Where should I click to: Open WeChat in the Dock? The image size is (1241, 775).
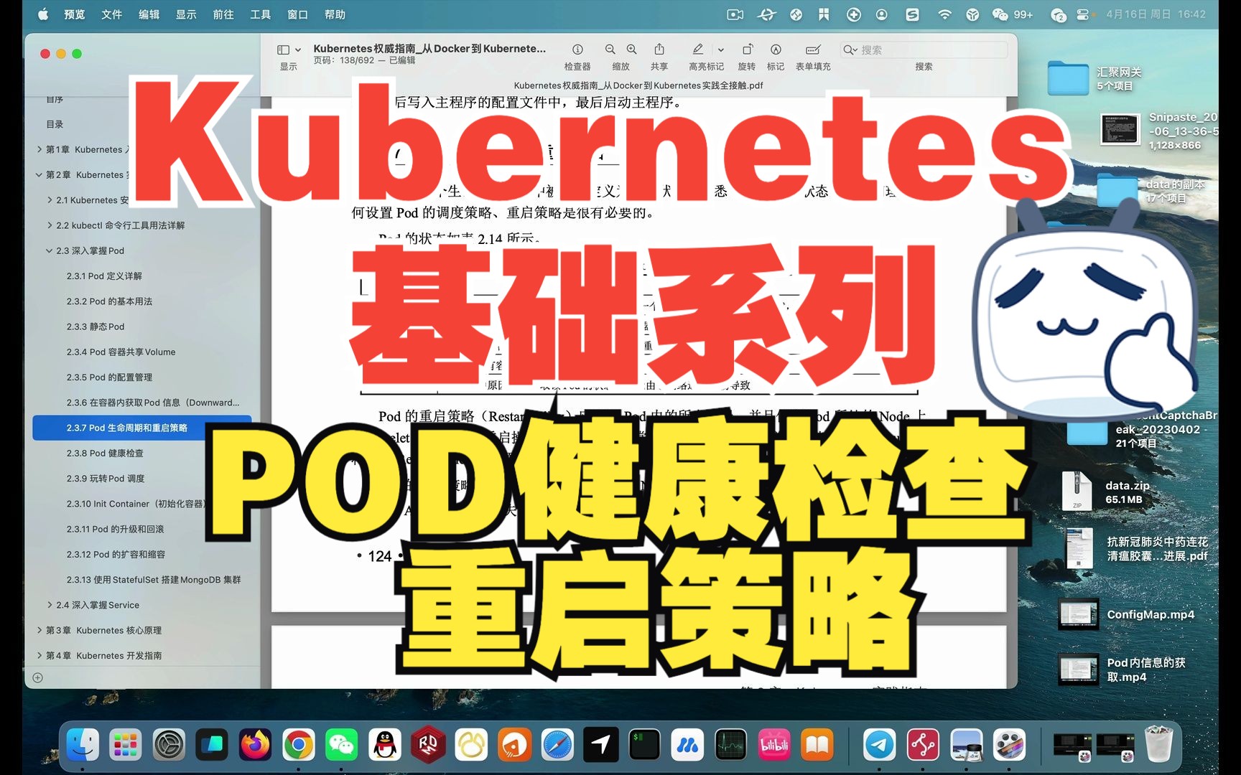tap(342, 745)
